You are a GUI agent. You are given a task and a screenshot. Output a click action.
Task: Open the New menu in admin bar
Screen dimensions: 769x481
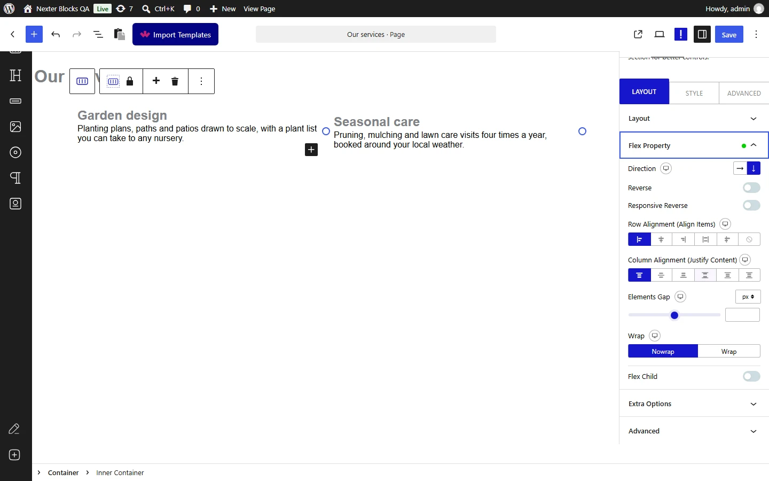click(223, 9)
